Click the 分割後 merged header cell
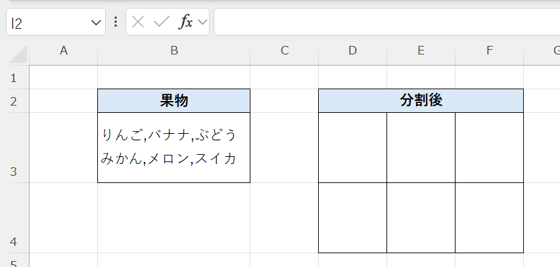The image size is (560, 267). click(x=421, y=101)
